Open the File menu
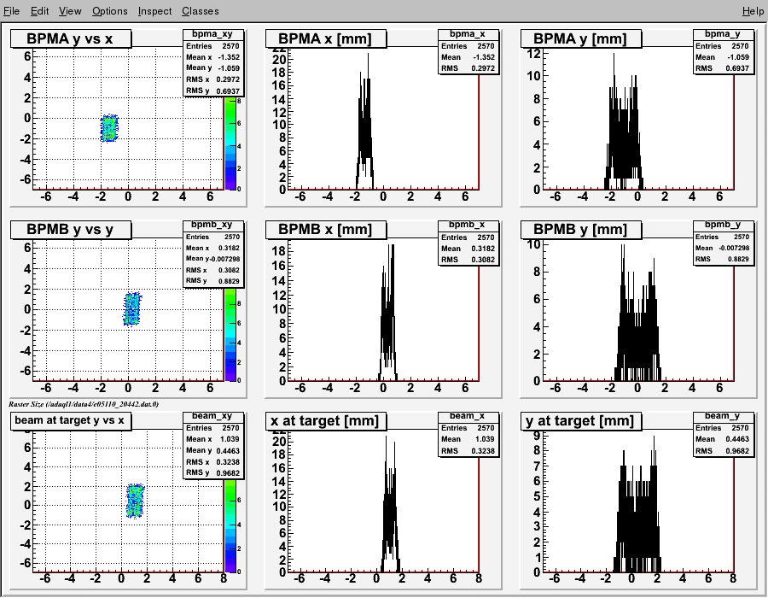This screenshot has width=768, height=598. coord(11,11)
